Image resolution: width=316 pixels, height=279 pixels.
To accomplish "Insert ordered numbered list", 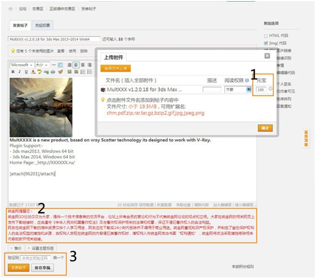I will (83, 71).
